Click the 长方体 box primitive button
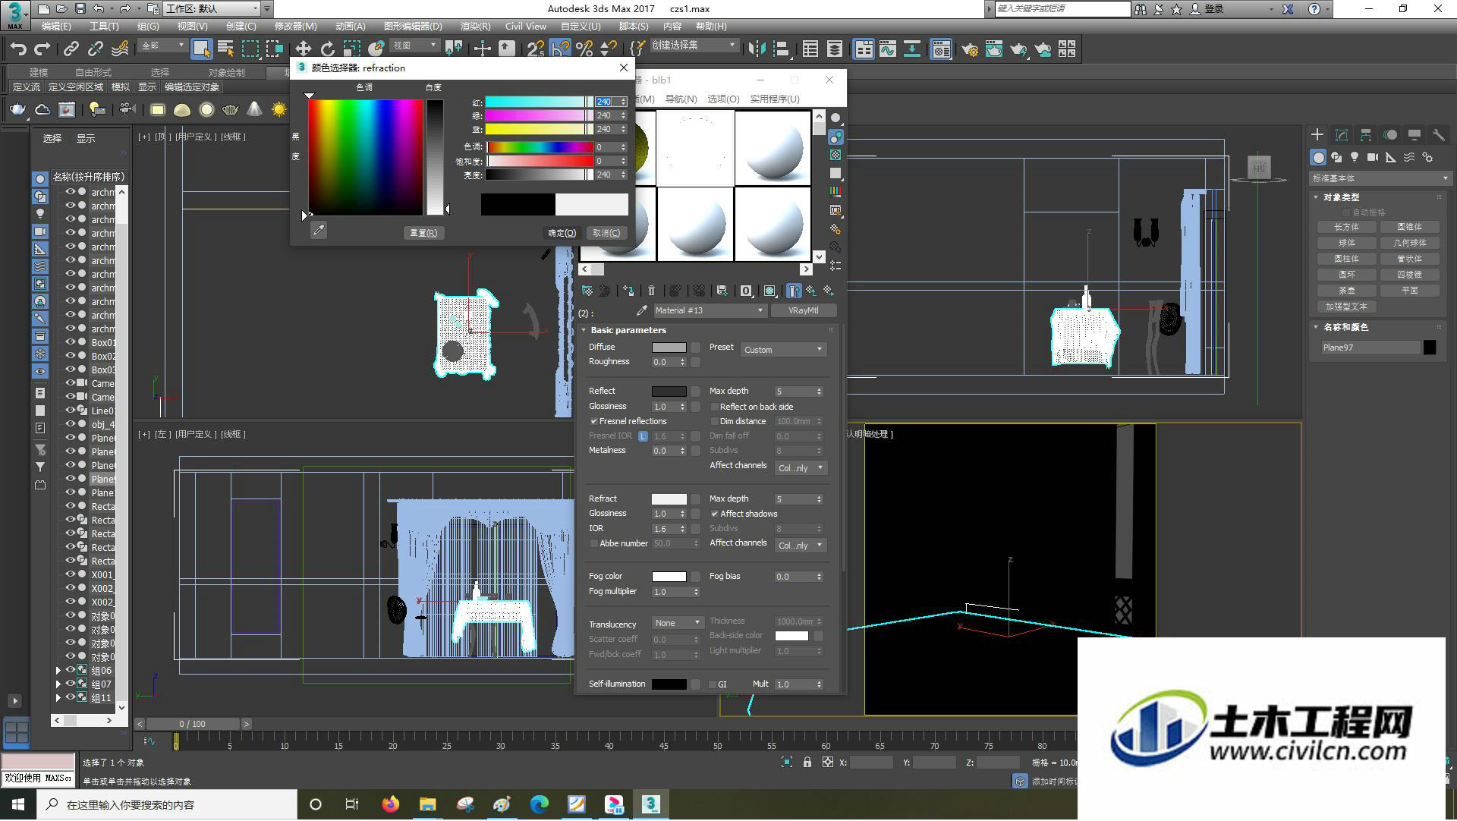The image size is (1457, 821). (1347, 228)
